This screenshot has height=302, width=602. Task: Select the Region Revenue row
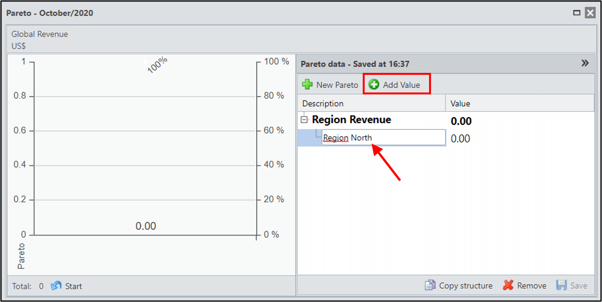pos(446,120)
